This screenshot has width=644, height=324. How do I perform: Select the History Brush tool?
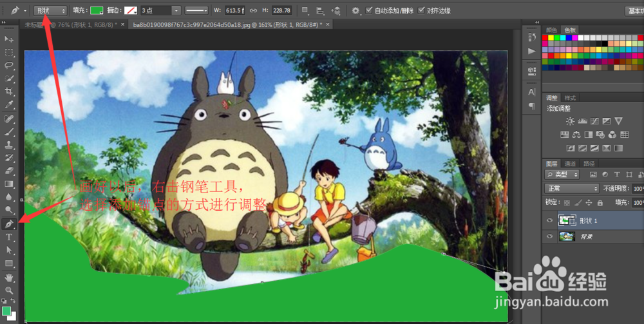pos(8,158)
